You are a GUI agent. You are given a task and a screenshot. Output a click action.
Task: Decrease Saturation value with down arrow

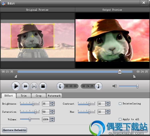tap(52, 113)
